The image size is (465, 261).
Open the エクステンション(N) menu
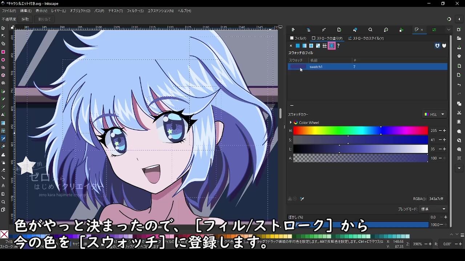coord(161,11)
